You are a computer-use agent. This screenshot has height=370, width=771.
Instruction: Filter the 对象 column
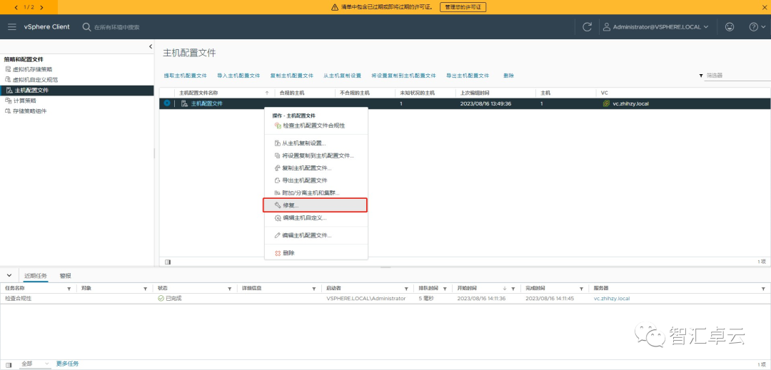pos(145,289)
